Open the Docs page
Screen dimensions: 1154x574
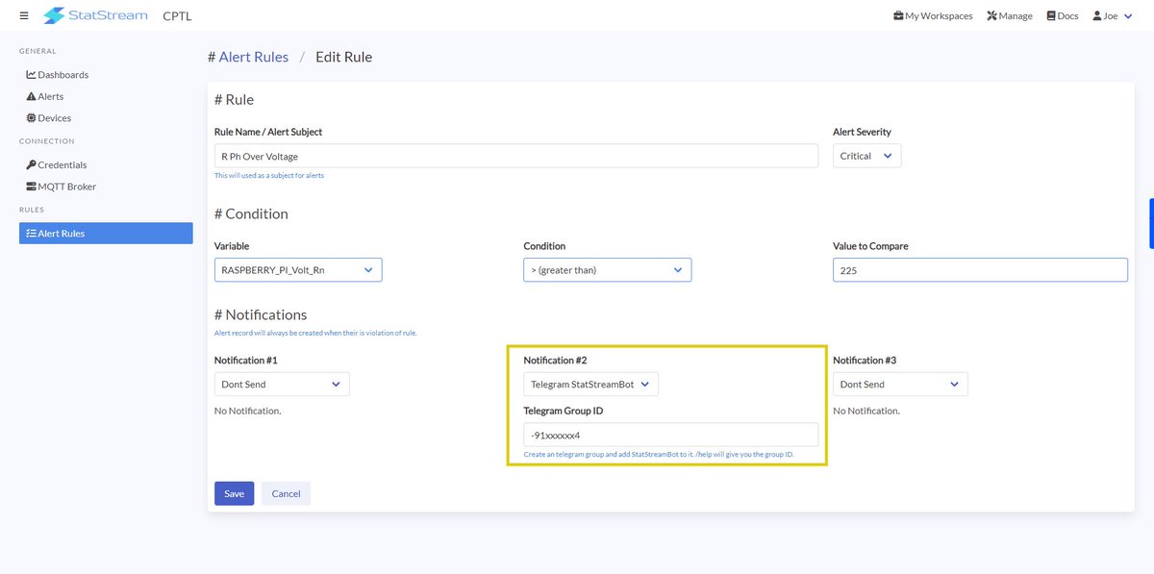click(1062, 15)
